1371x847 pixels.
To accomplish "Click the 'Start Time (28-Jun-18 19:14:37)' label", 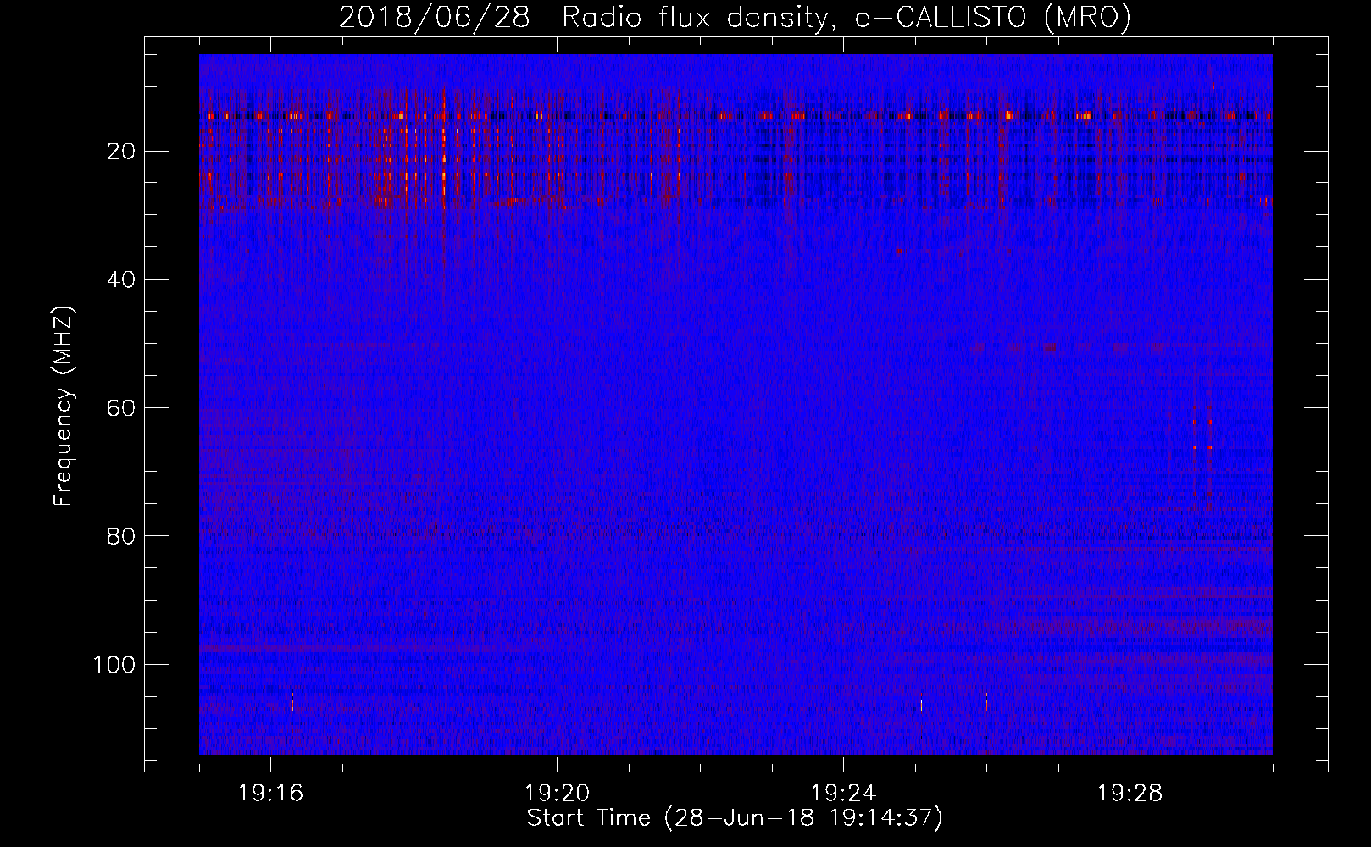I will coord(735,818).
